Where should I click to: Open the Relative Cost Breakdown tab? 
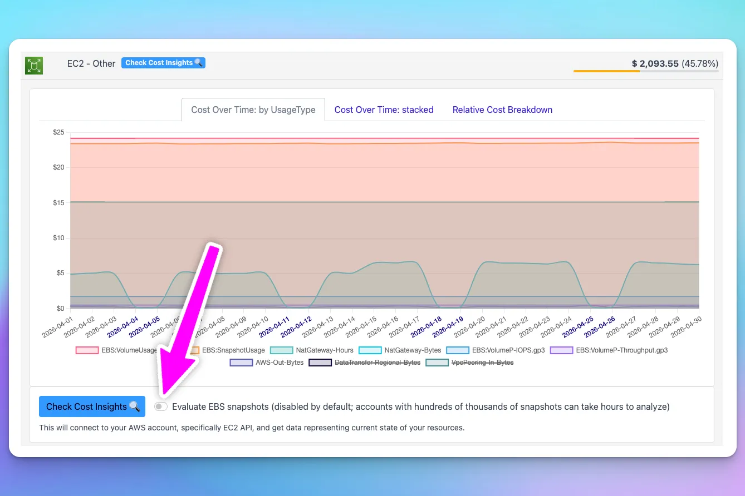[502, 110]
